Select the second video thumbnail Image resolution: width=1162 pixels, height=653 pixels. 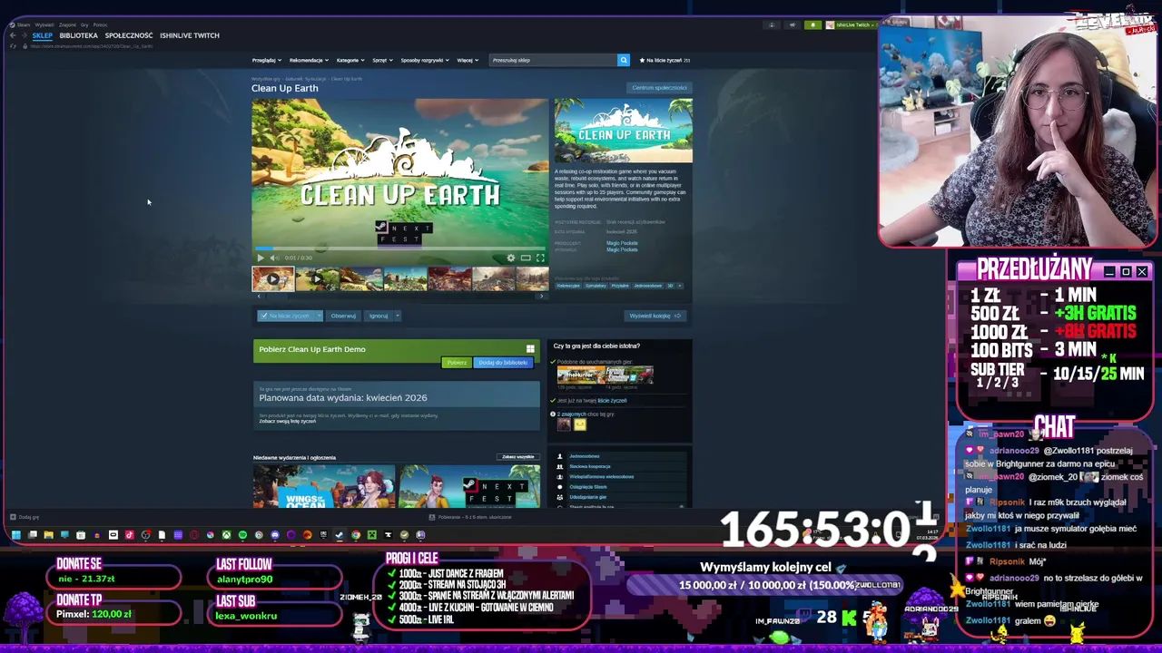[317, 278]
